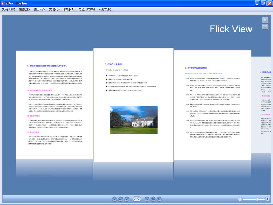Select the partially visible fourth page
The image size is (273, 205).
coord(261,105)
